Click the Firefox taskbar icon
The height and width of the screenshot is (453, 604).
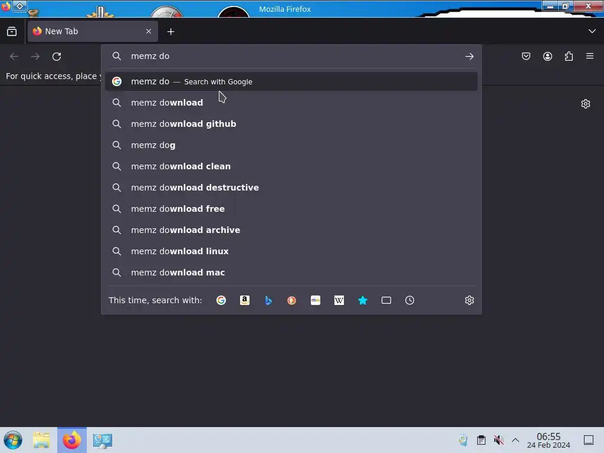coord(72,440)
